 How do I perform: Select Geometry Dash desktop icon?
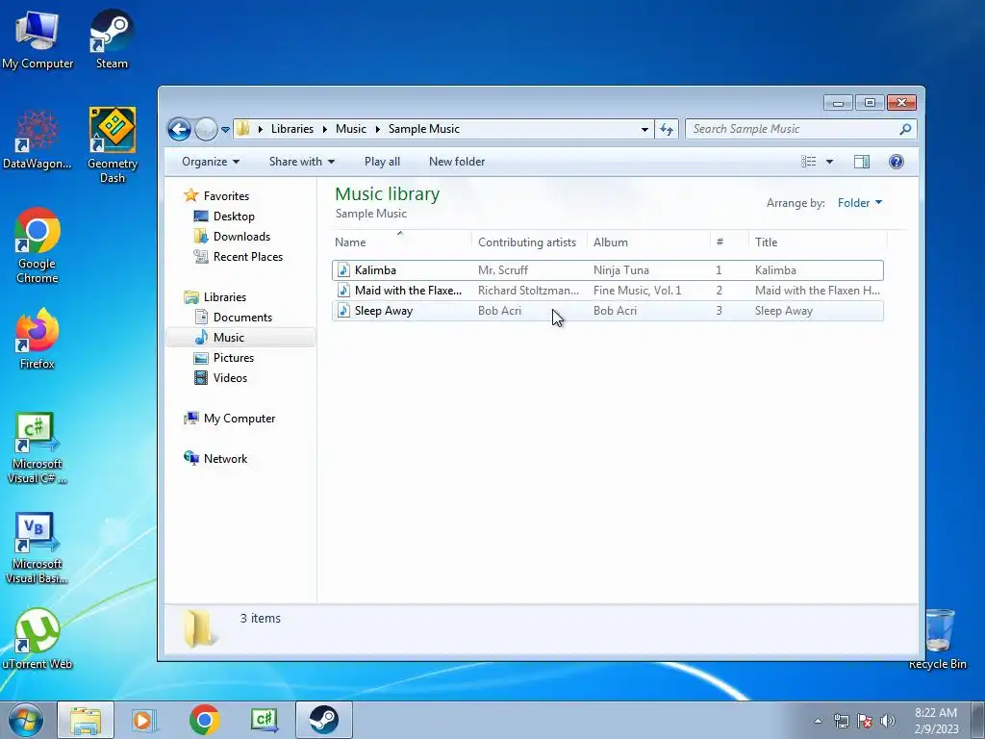click(x=112, y=146)
